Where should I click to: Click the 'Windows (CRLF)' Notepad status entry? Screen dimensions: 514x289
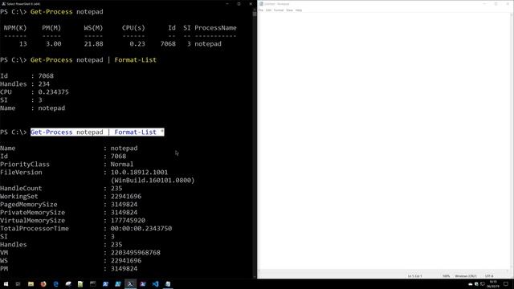click(466, 276)
